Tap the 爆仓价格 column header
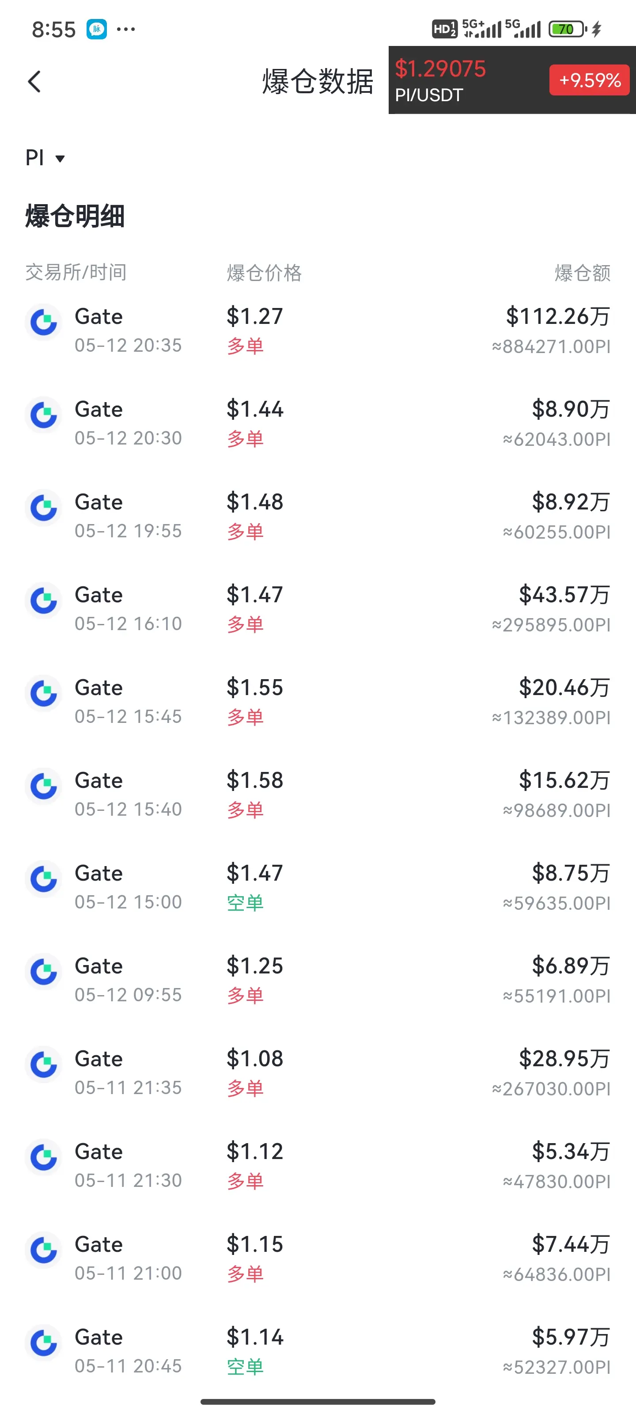The width and height of the screenshot is (636, 1414). 264,272
